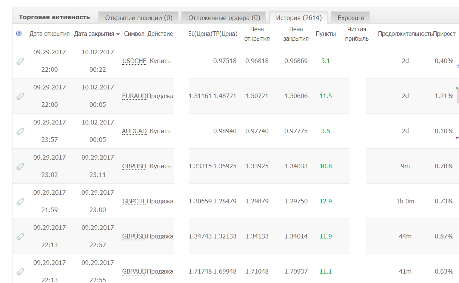
Task: Click the 0.40% growth value
Action: pyautogui.click(x=444, y=61)
